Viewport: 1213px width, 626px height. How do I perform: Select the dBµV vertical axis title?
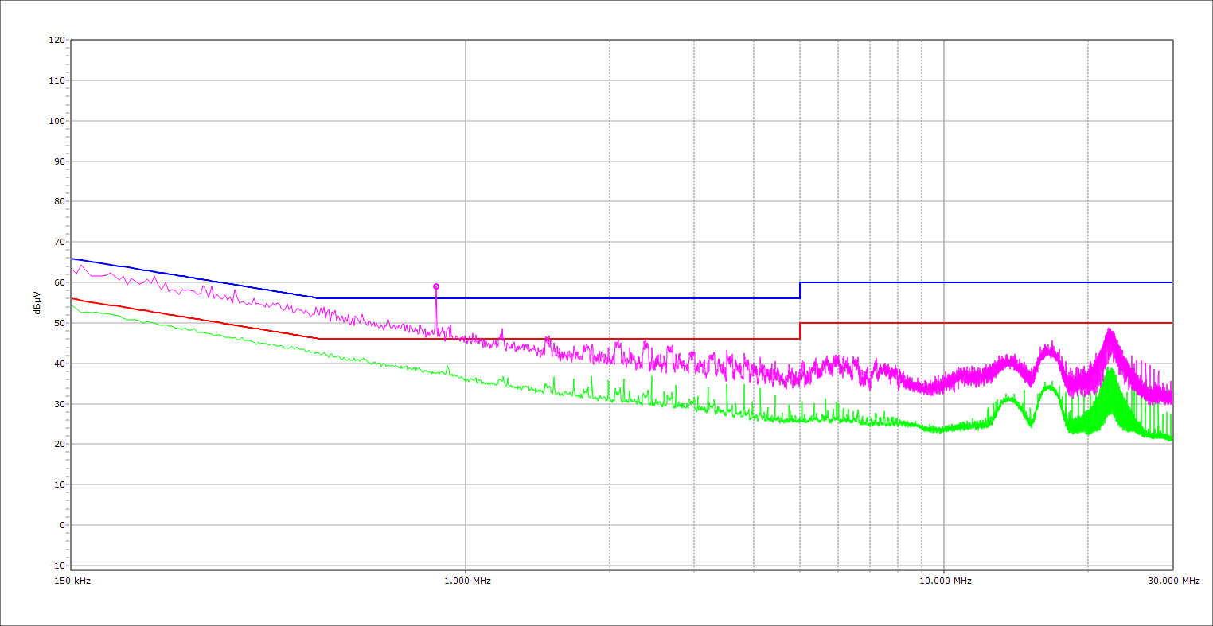(x=37, y=302)
